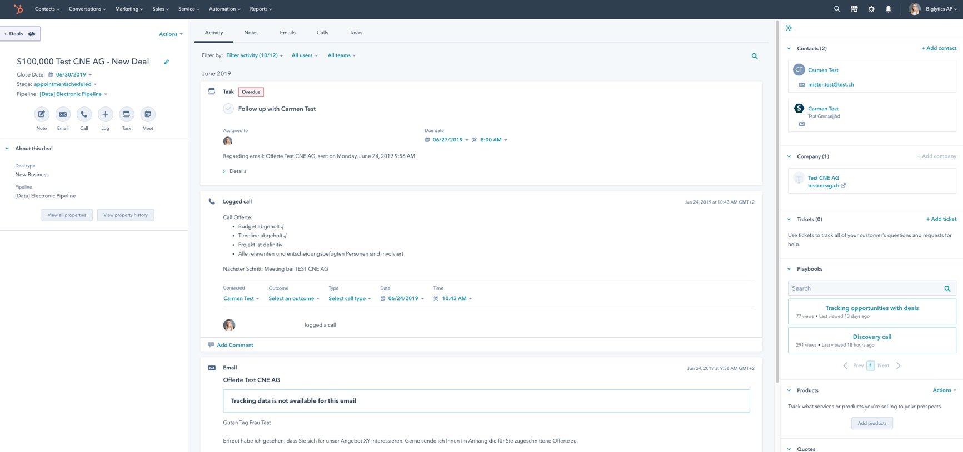963x452 pixels.
Task: Click the Email icon button under the deal name
Action: click(x=63, y=114)
